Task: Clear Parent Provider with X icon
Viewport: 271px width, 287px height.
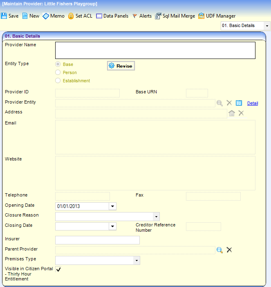Action: 229,250
